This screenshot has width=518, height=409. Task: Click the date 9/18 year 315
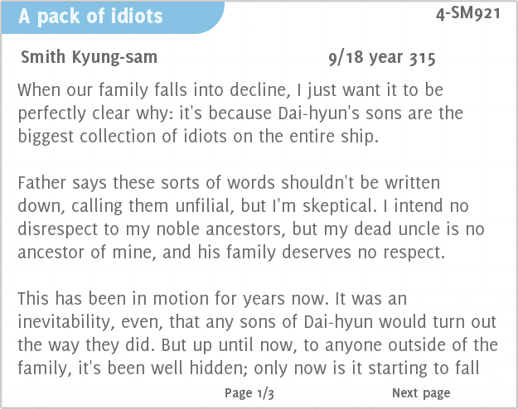(382, 58)
